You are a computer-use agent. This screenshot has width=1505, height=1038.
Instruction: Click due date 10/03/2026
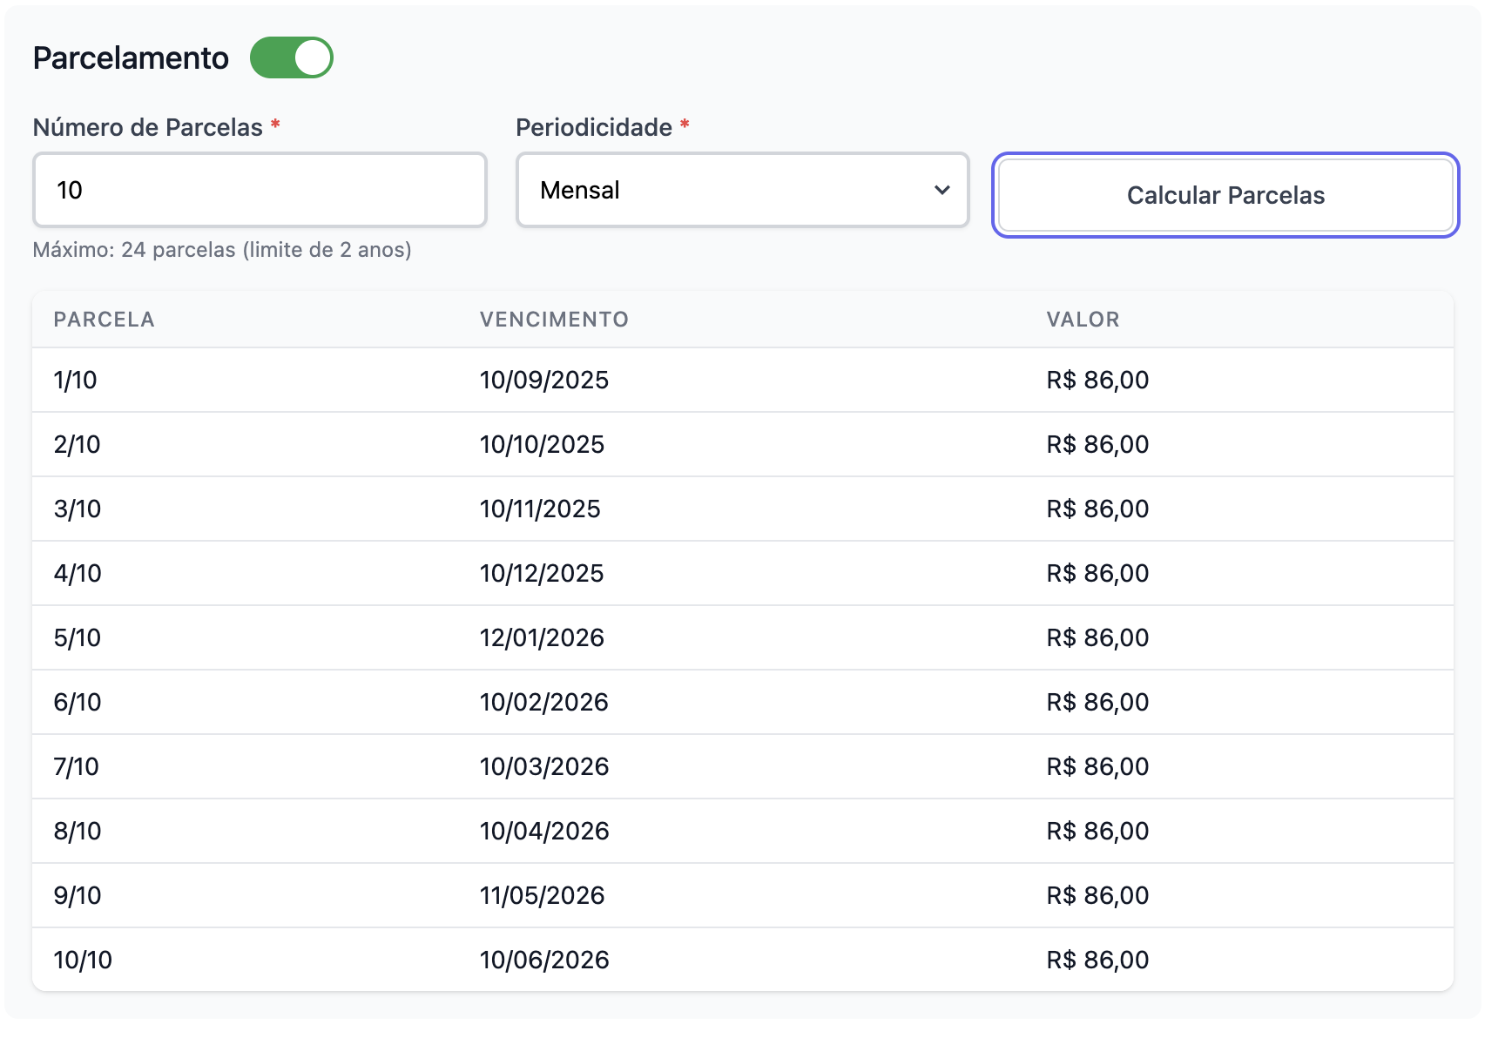pos(544,766)
